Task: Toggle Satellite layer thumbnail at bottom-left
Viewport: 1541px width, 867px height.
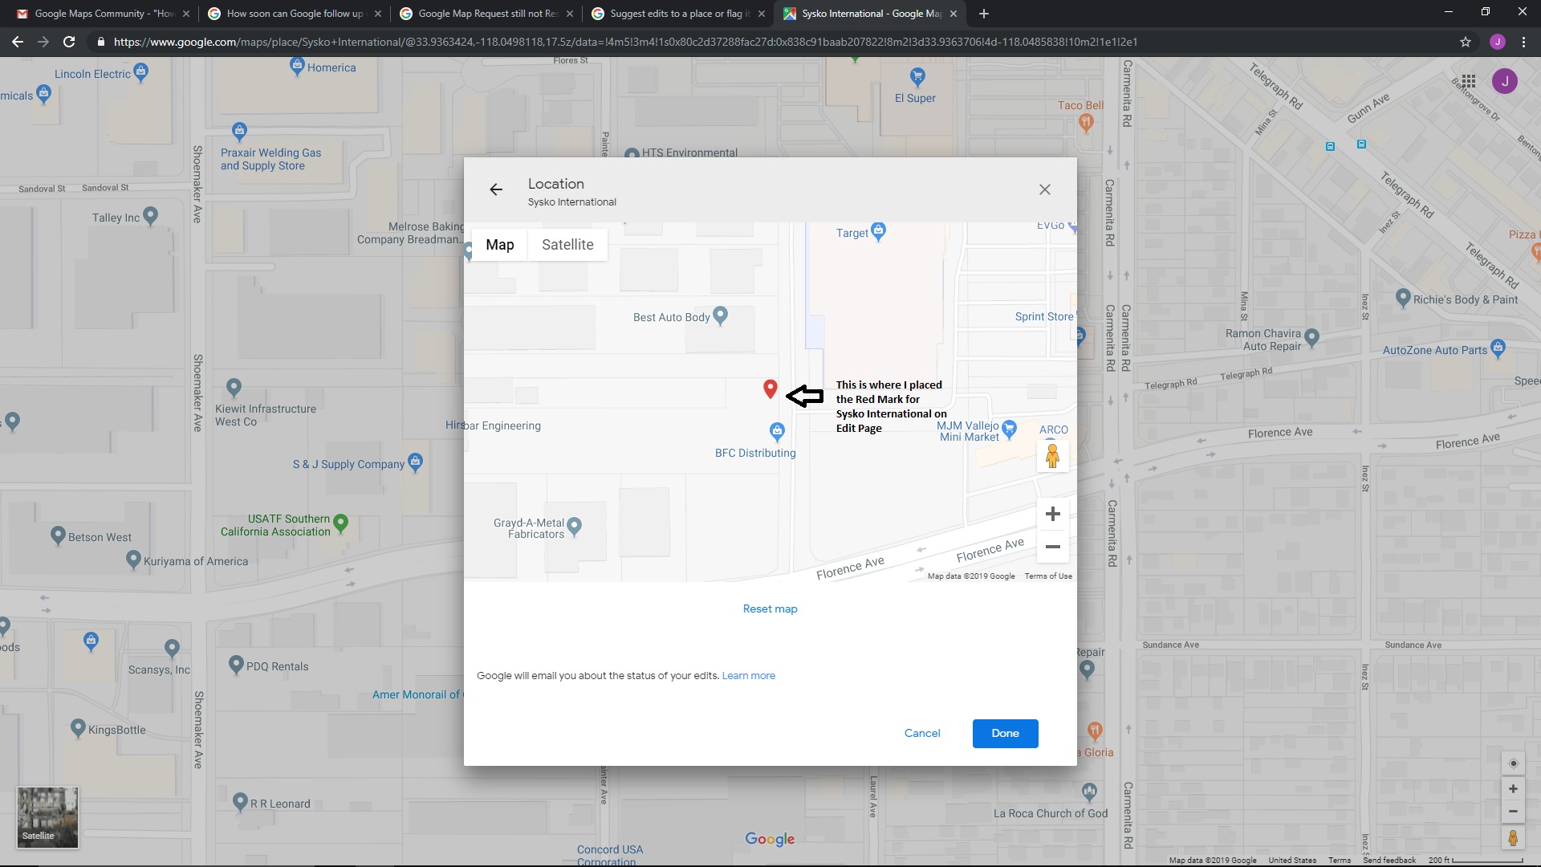Action: tap(47, 817)
